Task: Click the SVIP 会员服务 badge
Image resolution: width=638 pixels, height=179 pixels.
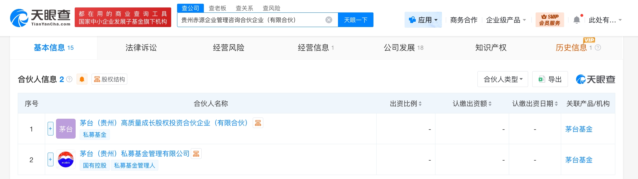Action: pyautogui.click(x=550, y=20)
